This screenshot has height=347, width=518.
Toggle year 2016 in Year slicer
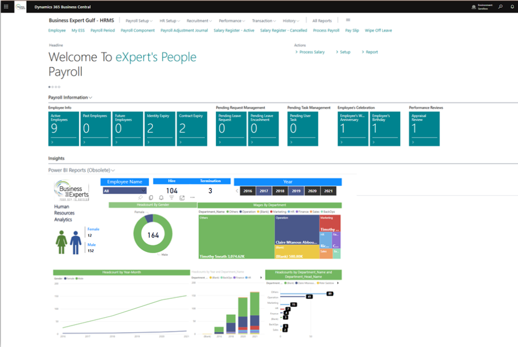point(248,191)
